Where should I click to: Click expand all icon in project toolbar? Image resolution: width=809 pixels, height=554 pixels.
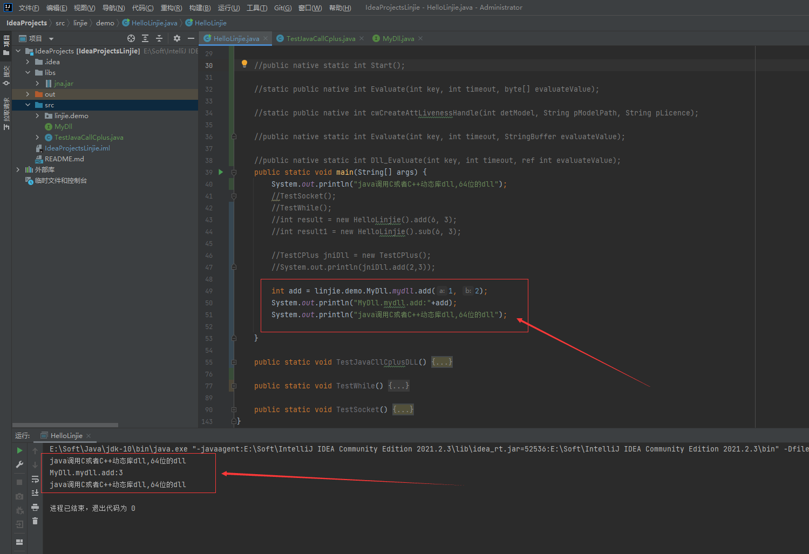click(x=145, y=38)
